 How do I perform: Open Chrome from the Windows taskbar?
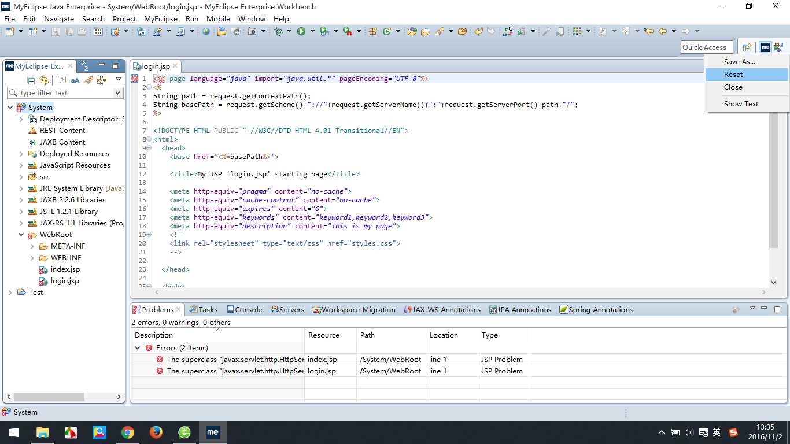click(x=127, y=432)
